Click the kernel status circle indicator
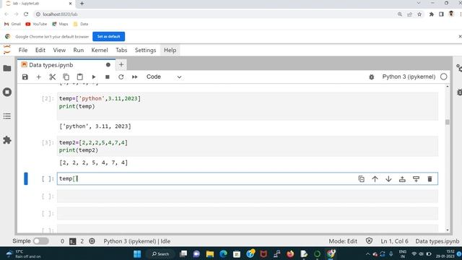The width and height of the screenshot is (462, 260). (444, 77)
